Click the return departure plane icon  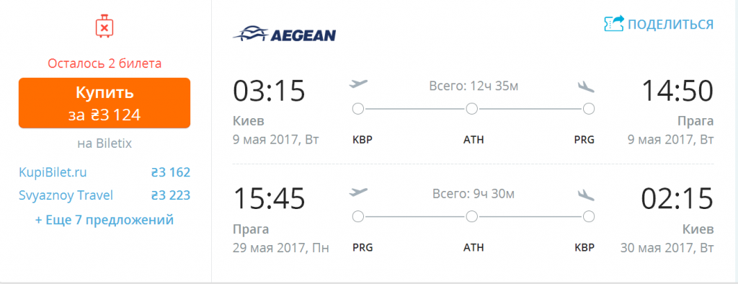point(358,192)
